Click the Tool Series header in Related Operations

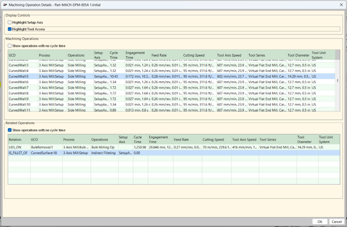(x=268, y=140)
